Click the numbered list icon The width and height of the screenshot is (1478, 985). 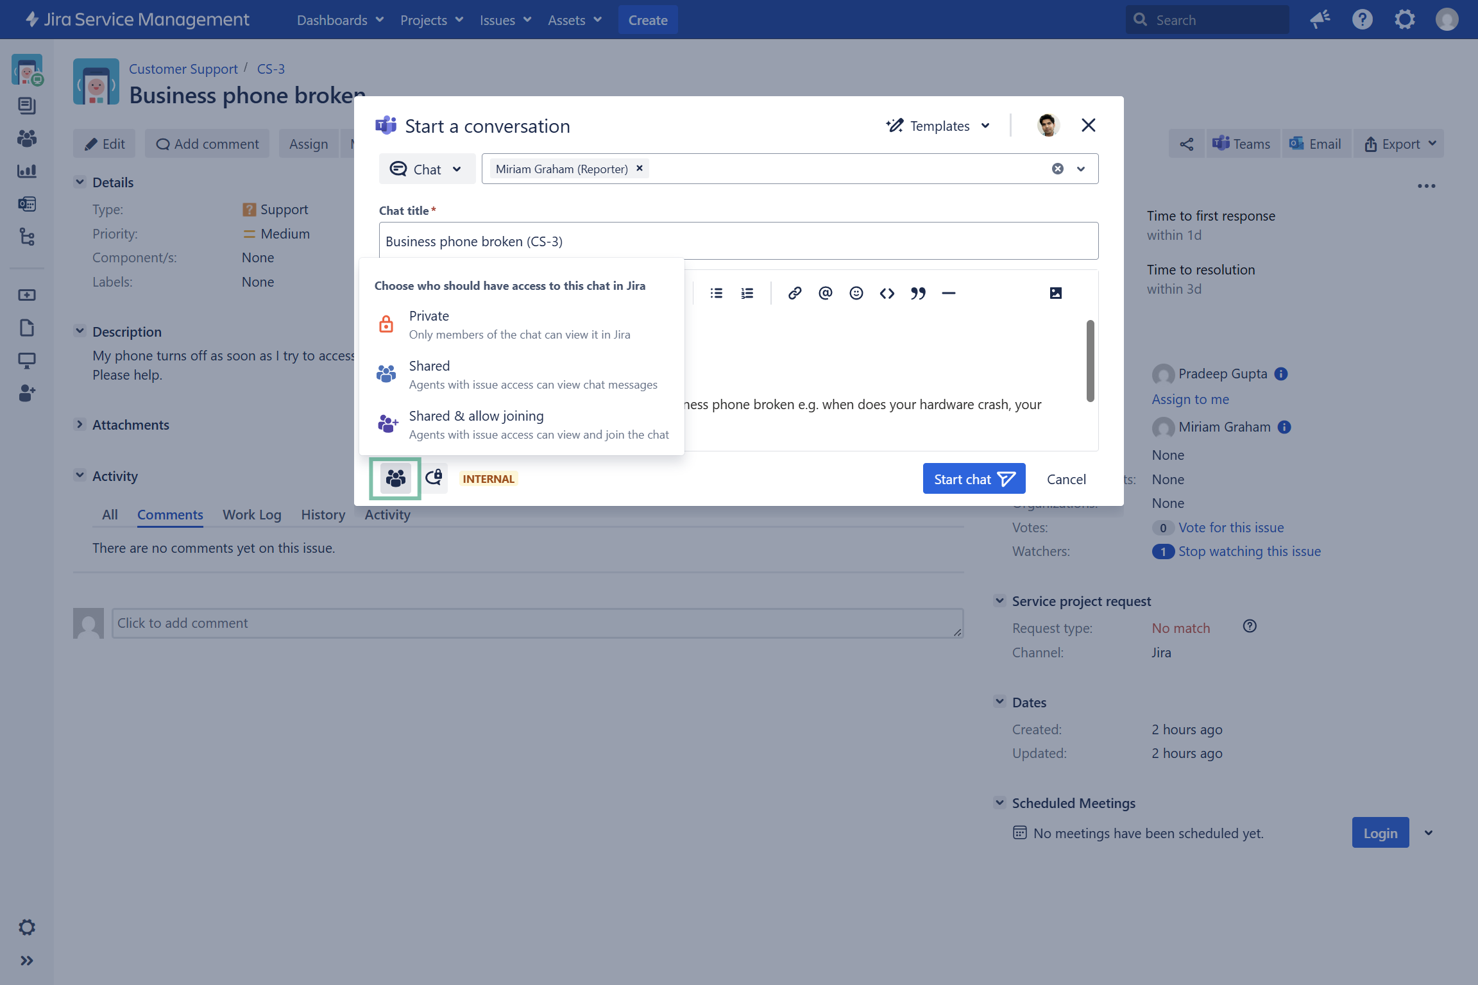coord(747,293)
